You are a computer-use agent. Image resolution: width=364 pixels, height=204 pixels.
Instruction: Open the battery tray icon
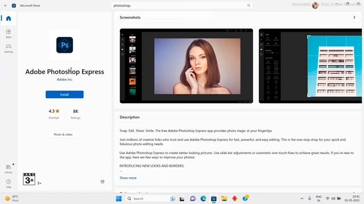click(x=339, y=198)
